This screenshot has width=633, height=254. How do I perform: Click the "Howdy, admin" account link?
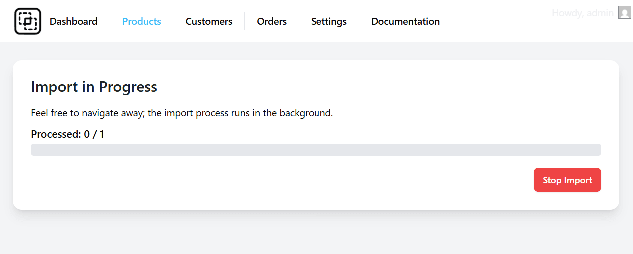pyautogui.click(x=583, y=13)
